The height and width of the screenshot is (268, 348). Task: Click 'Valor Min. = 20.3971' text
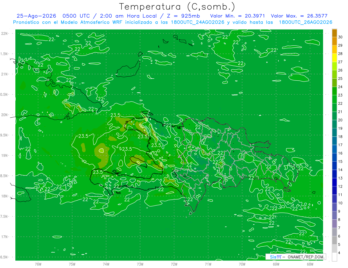238,16
